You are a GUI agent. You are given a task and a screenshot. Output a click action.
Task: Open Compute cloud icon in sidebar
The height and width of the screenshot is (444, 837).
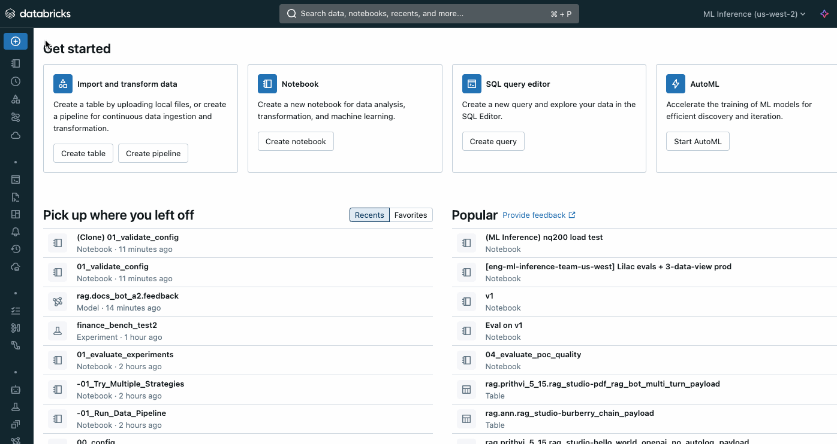16,136
